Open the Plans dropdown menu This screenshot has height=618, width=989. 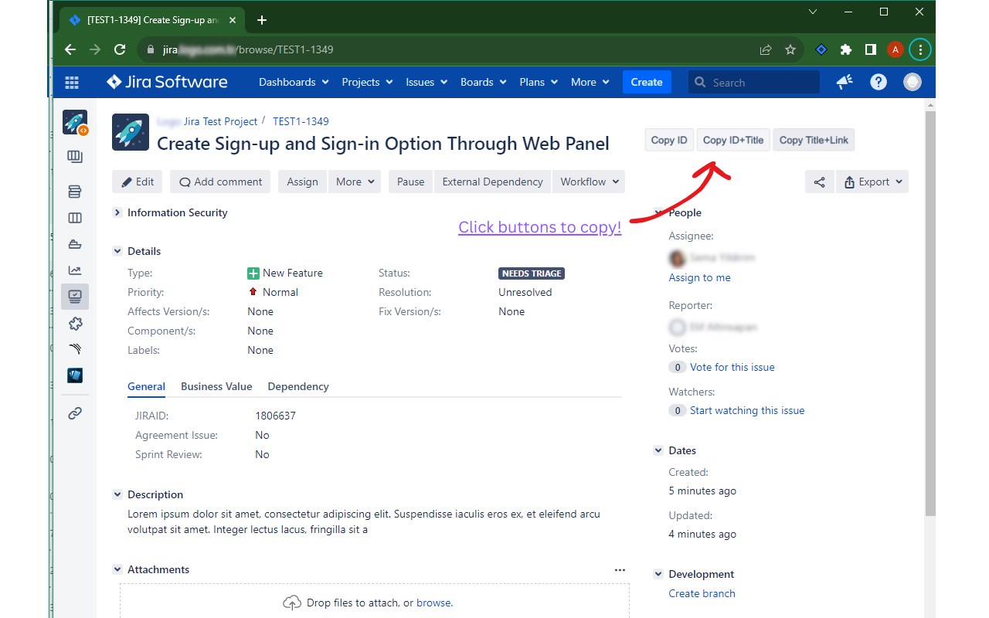539,82
